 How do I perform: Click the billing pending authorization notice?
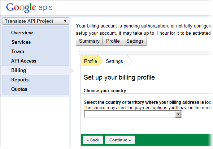click(144, 29)
